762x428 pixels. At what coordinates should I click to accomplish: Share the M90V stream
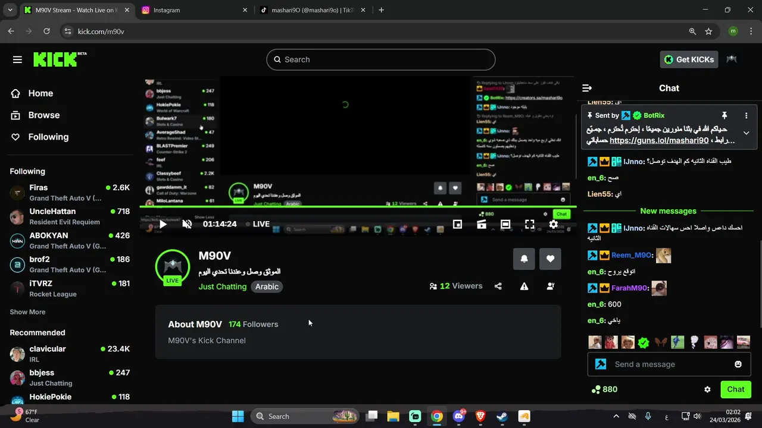tap(498, 286)
